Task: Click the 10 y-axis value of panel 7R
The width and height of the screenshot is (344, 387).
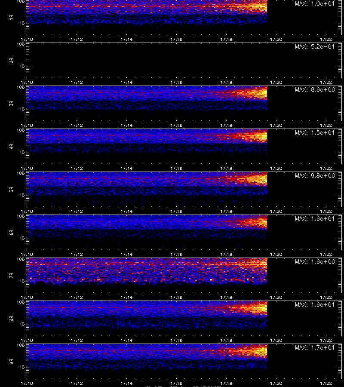Action: [x=22, y=281]
